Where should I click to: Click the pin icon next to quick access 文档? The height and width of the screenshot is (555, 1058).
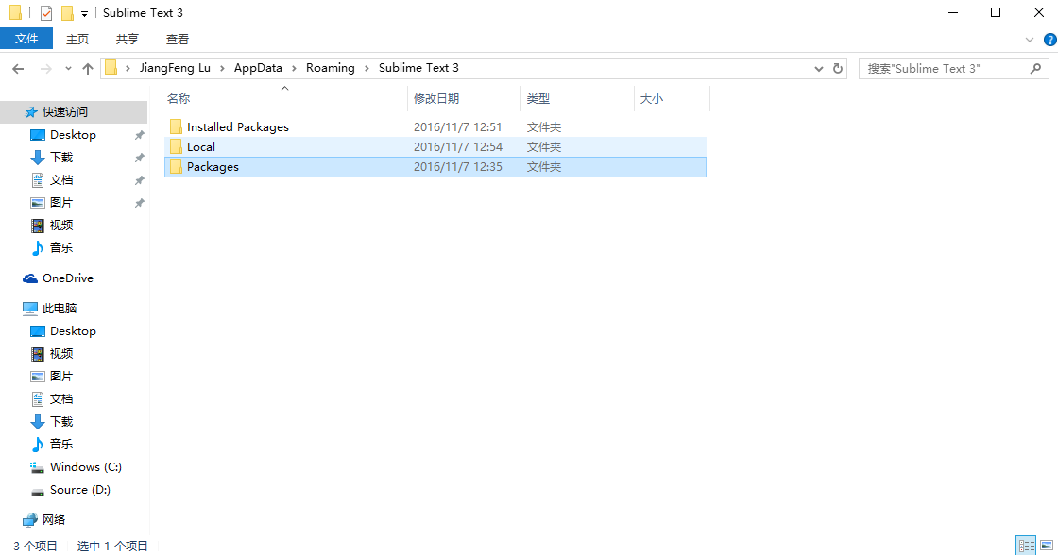(x=139, y=180)
